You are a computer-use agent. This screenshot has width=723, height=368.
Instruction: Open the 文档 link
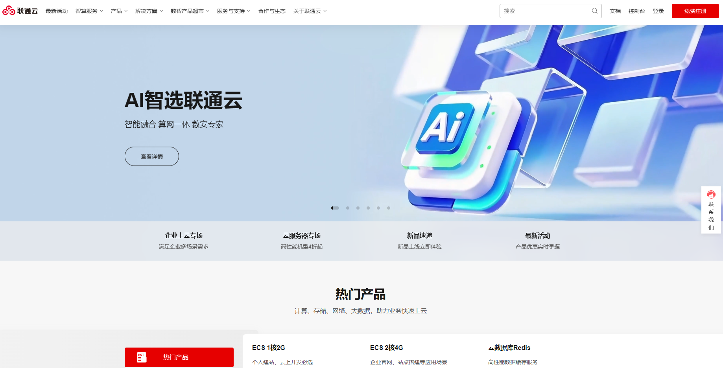point(615,11)
